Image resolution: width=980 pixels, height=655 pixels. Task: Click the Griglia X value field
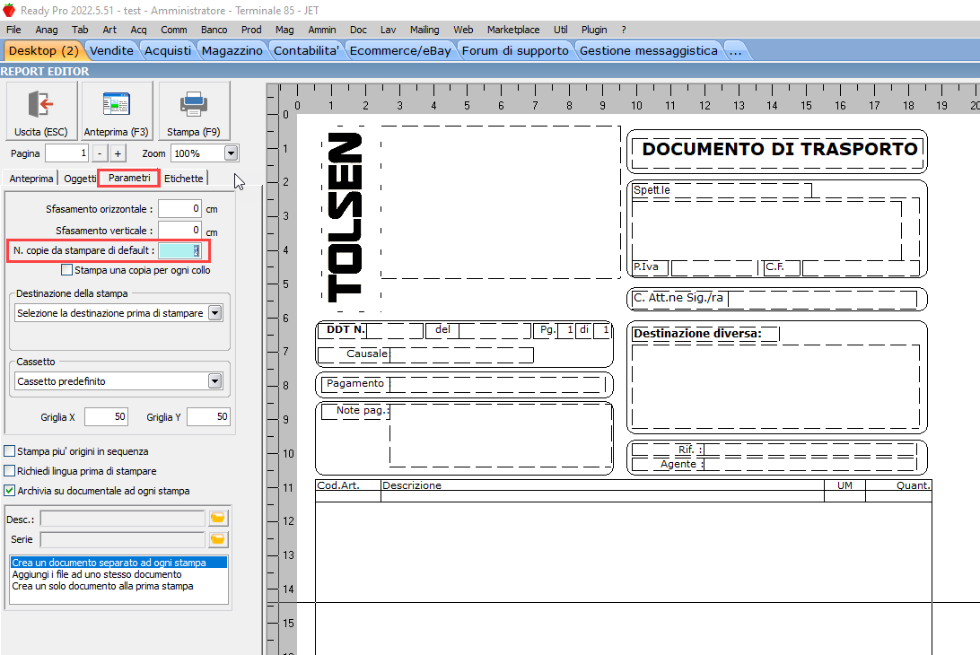click(106, 416)
